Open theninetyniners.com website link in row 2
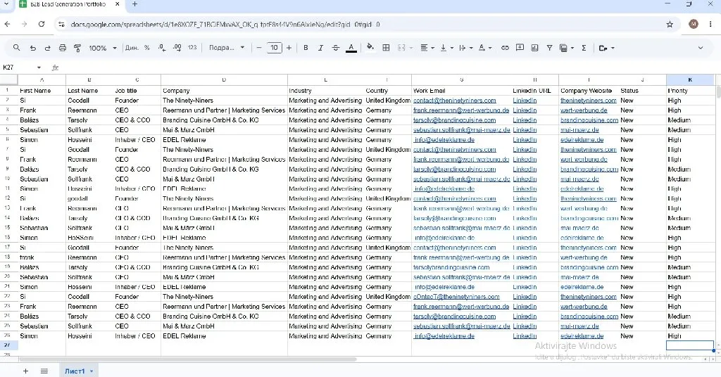This screenshot has width=721, height=377. (x=588, y=101)
